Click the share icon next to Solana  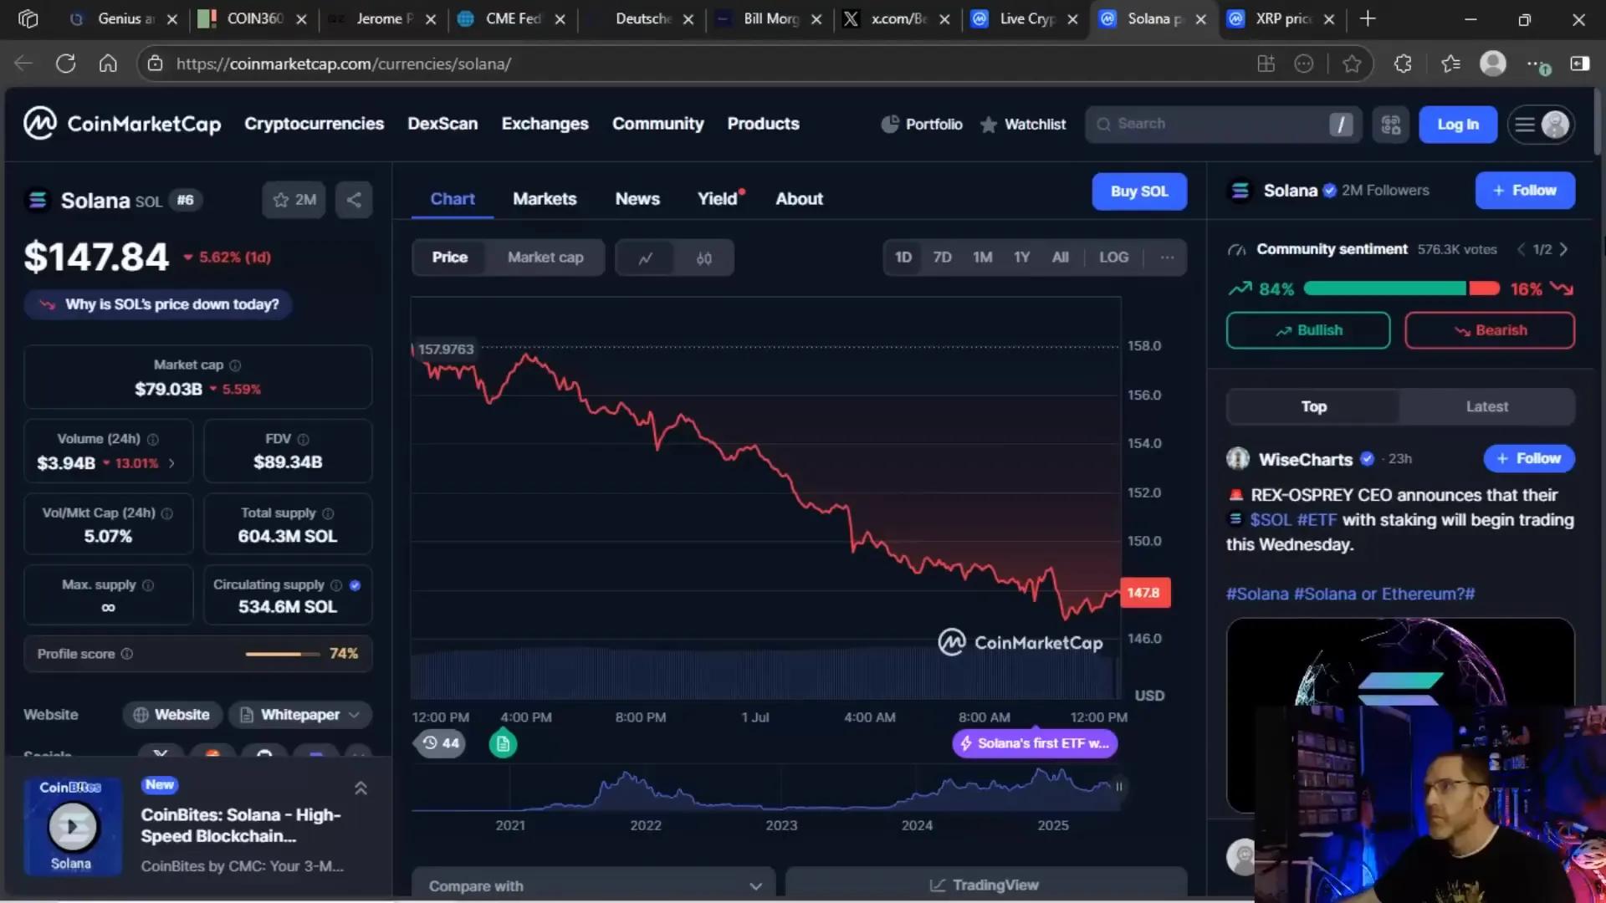pos(354,200)
